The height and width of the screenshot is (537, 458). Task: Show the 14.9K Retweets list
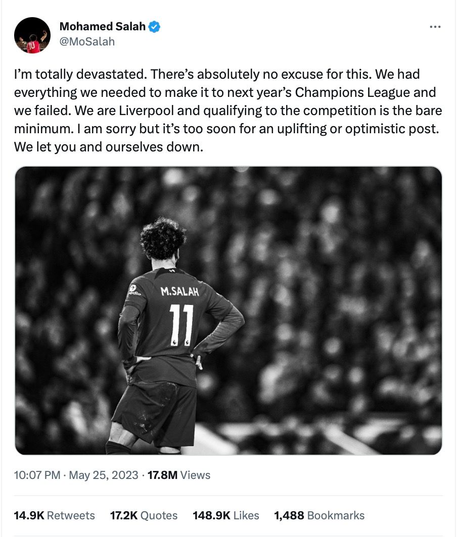click(x=55, y=515)
